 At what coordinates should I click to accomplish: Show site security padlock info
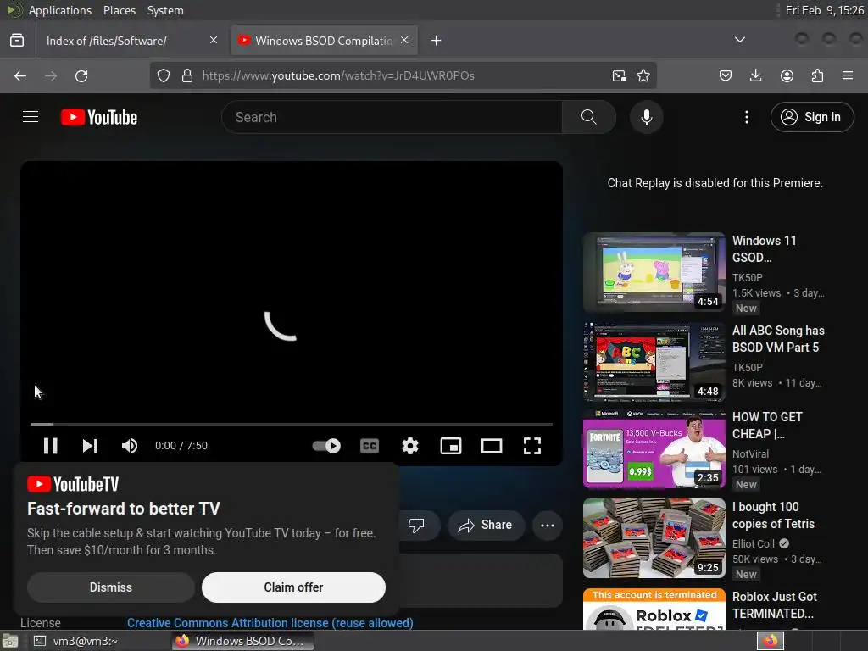(x=187, y=75)
